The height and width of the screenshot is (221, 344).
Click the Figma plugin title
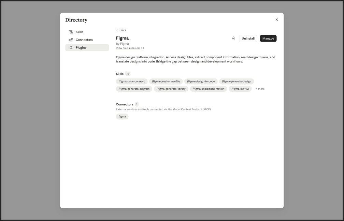pos(122,38)
